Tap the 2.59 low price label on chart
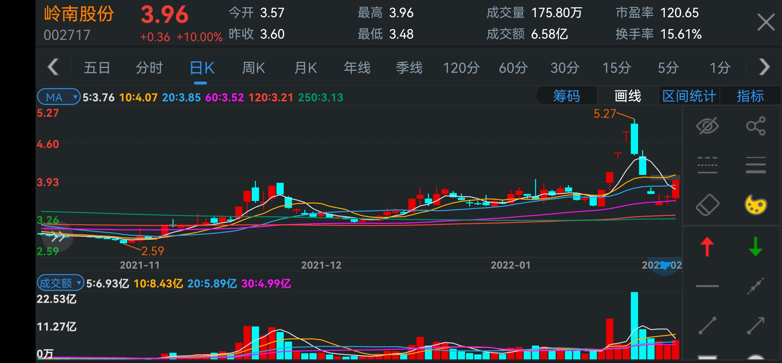Viewport: 782px width, 363px height. pyautogui.click(x=153, y=251)
